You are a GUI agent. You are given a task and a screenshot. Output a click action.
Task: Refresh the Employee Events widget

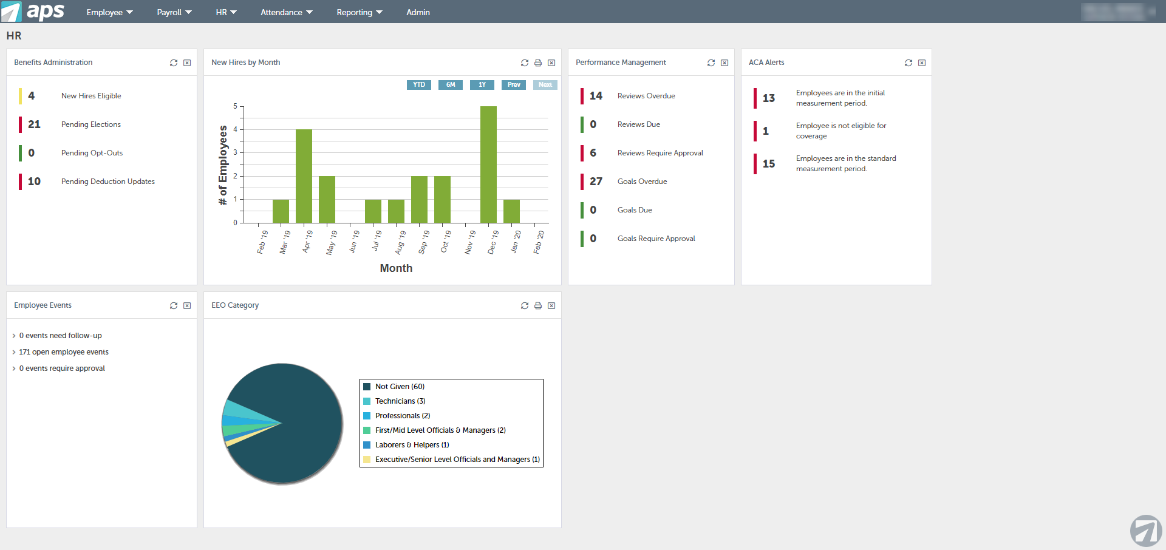click(x=174, y=306)
